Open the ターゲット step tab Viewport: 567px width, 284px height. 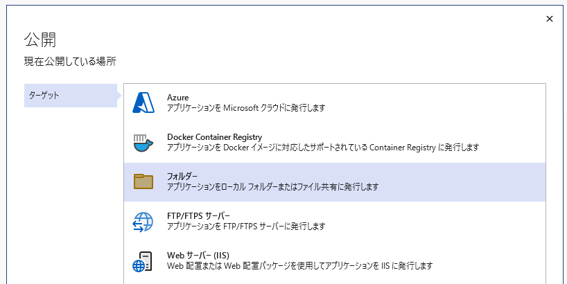[71, 96]
